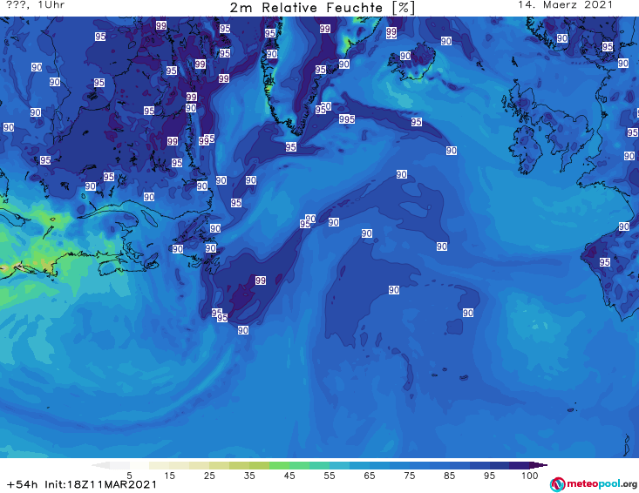Click the title "2m Relative Feuchte [%]"
Screen dimensions: 639x493
(x=322, y=7)
